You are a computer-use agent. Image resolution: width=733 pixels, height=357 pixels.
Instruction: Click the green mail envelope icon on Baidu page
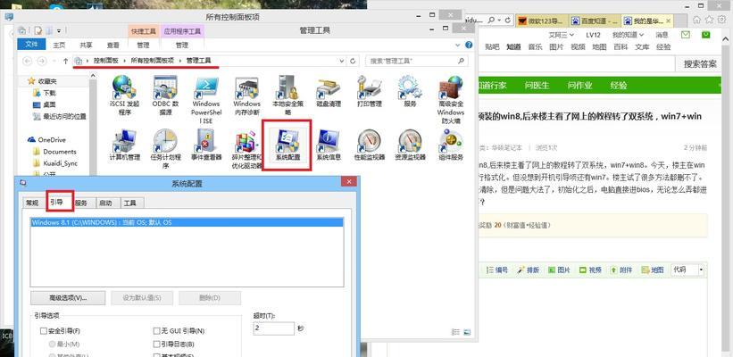(x=686, y=35)
